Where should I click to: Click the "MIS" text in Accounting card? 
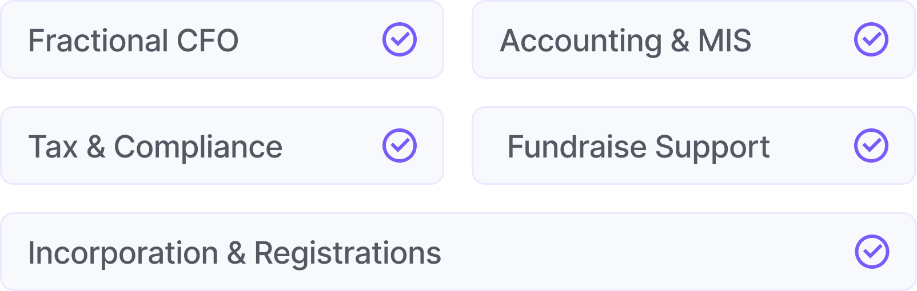click(724, 41)
